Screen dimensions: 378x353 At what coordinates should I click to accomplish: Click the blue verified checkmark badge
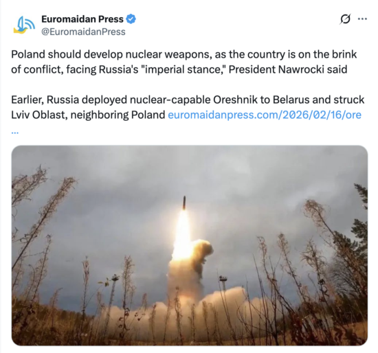coord(131,19)
